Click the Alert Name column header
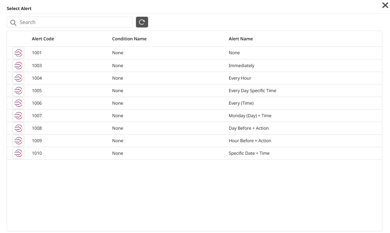Viewport: 390px width, 233px height. pos(241,39)
